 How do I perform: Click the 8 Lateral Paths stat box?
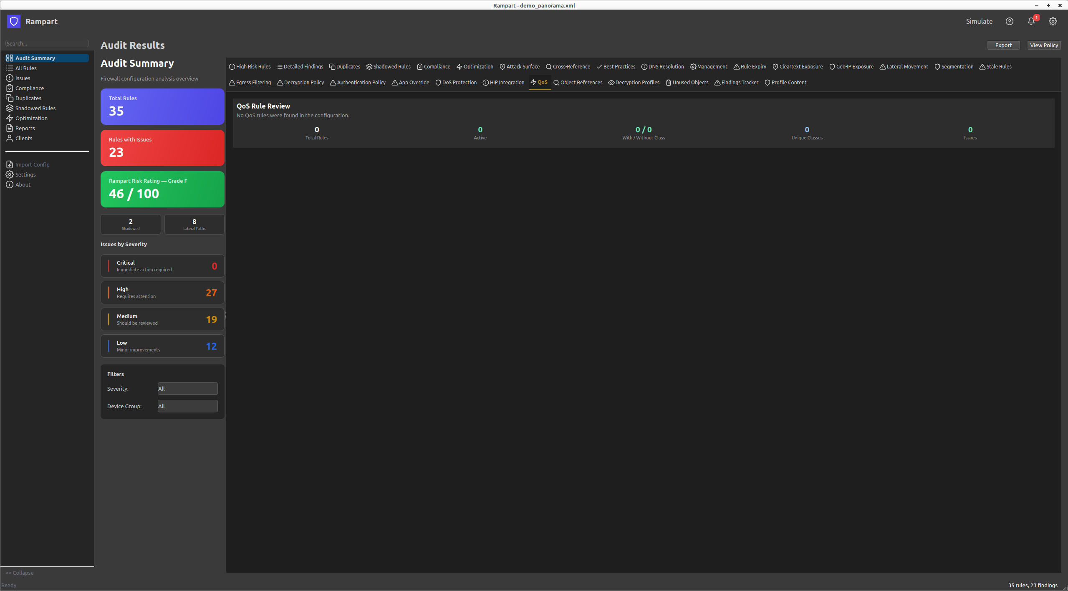[x=194, y=225]
